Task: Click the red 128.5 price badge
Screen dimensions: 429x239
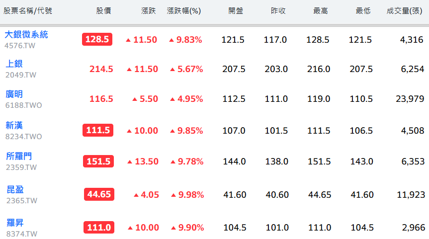Action: click(97, 39)
